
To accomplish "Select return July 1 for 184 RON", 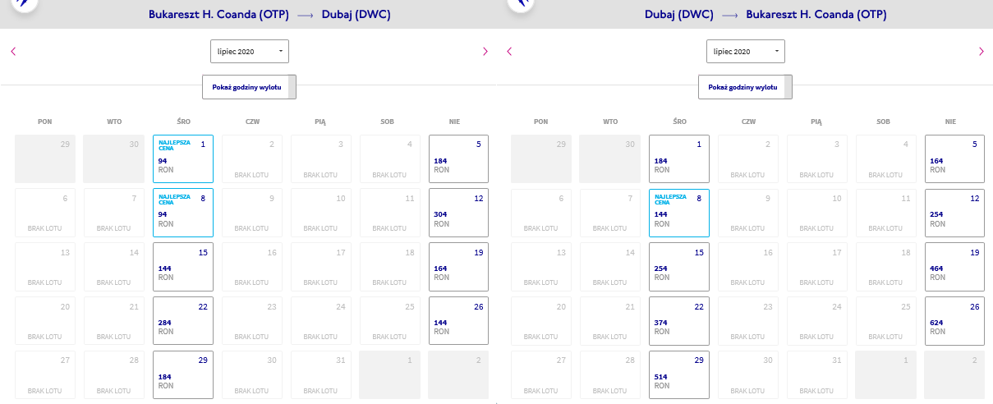I will tap(678, 158).
